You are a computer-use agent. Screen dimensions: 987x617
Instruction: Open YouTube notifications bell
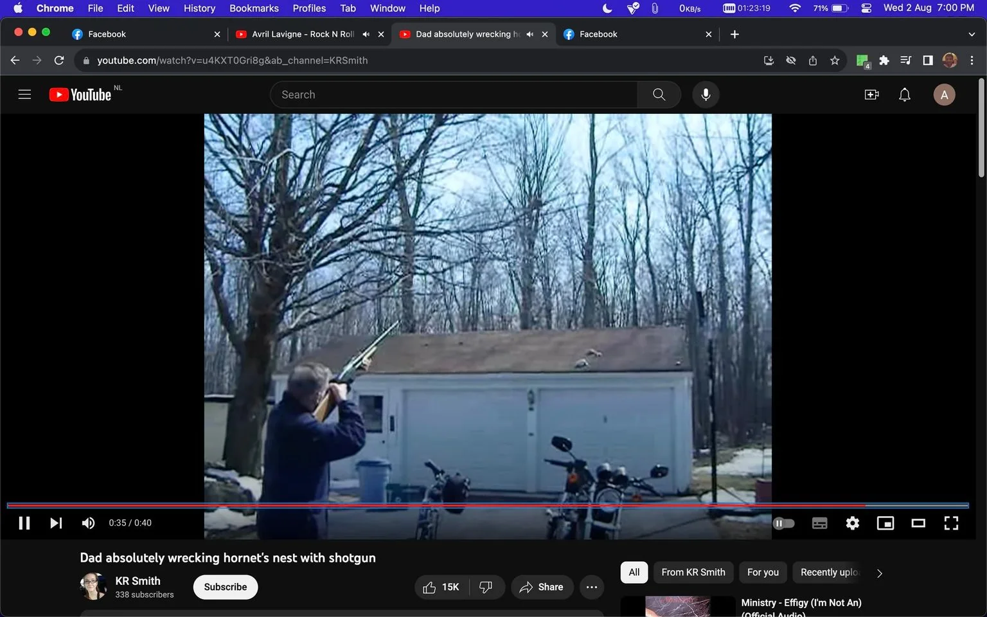[x=905, y=95]
